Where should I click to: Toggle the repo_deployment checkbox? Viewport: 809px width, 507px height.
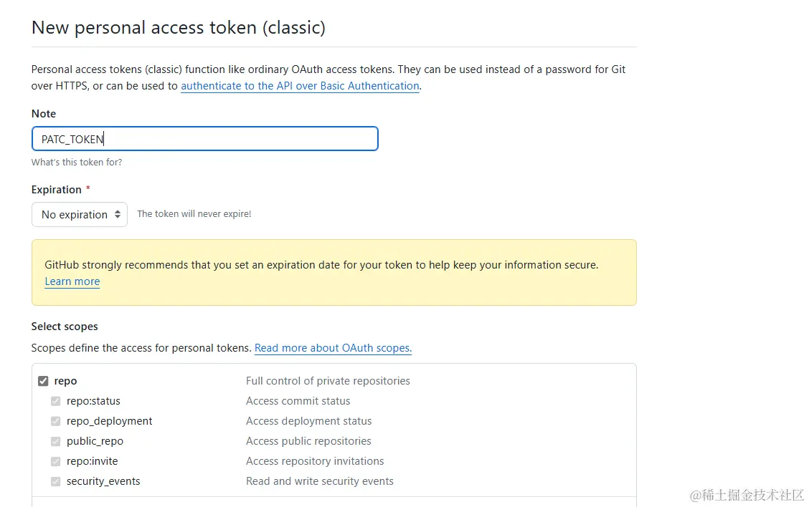(x=55, y=421)
